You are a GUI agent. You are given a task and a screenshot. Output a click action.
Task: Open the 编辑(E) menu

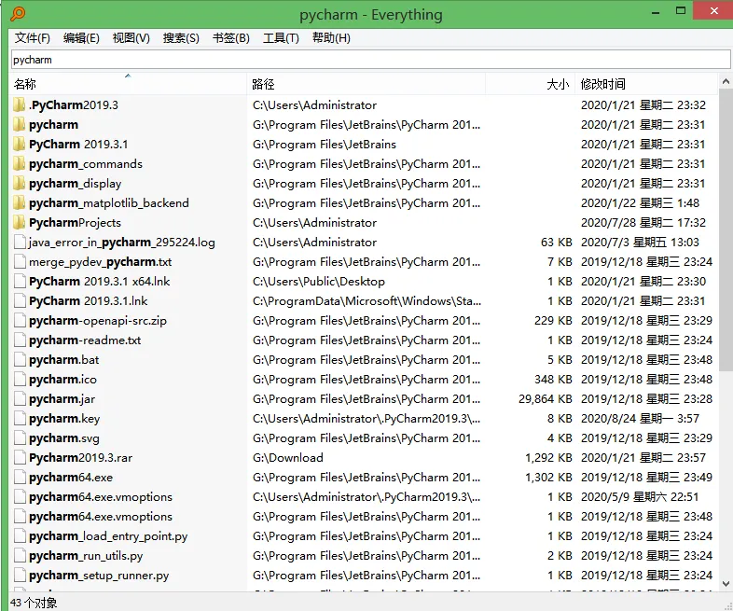tap(81, 38)
